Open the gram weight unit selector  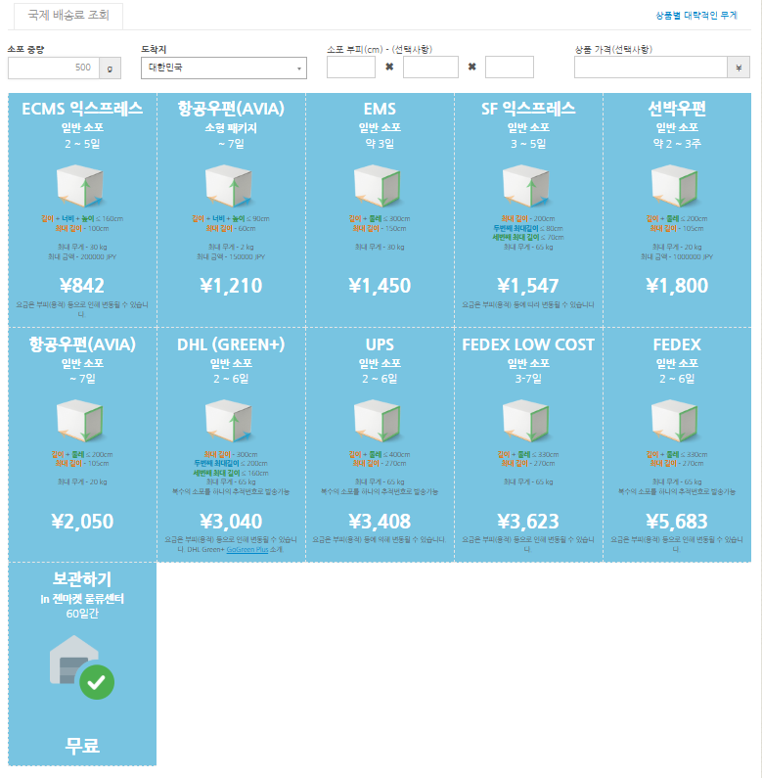click(x=108, y=68)
